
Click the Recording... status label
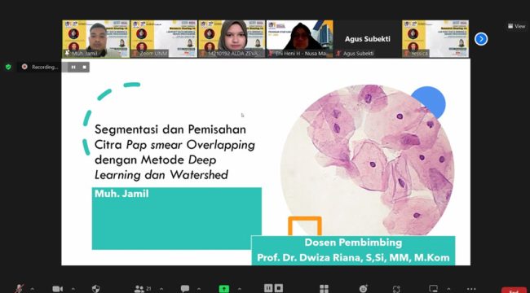click(45, 68)
